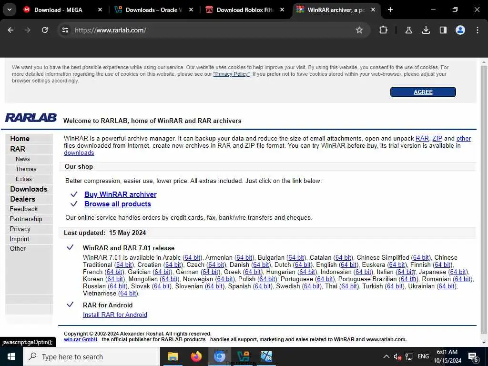Expand the tab search dropdown

pos(10,10)
